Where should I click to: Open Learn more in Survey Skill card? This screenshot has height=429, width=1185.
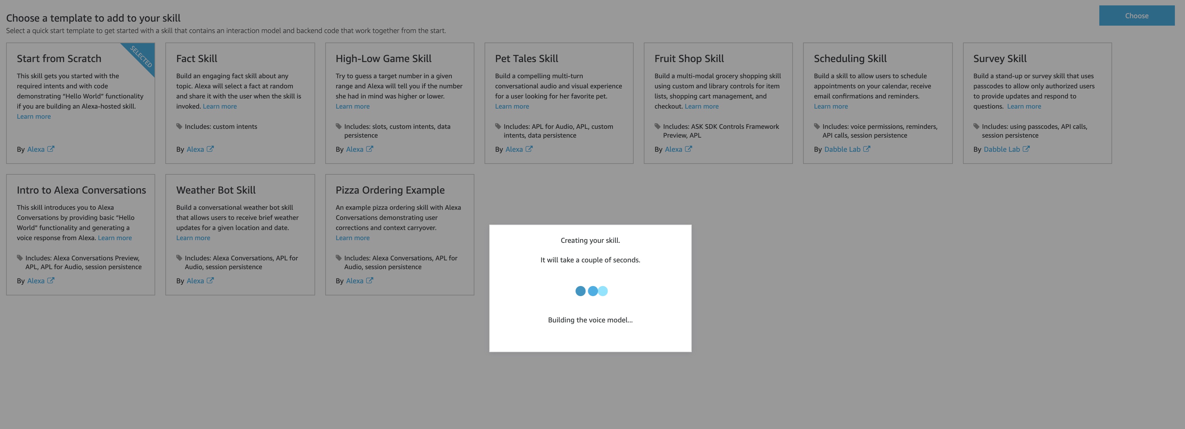click(1023, 107)
